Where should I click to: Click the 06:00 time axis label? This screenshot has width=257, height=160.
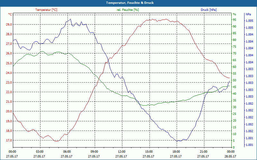click(x=67, y=151)
